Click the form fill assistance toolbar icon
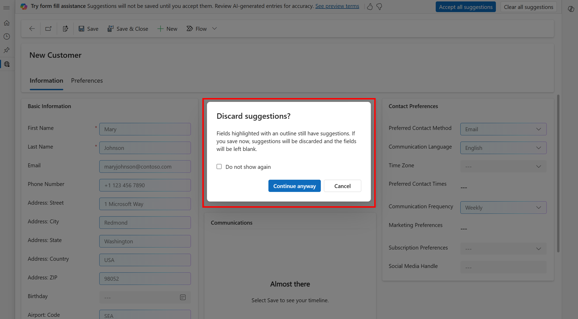The width and height of the screenshot is (578, 319). click(65, 29)
